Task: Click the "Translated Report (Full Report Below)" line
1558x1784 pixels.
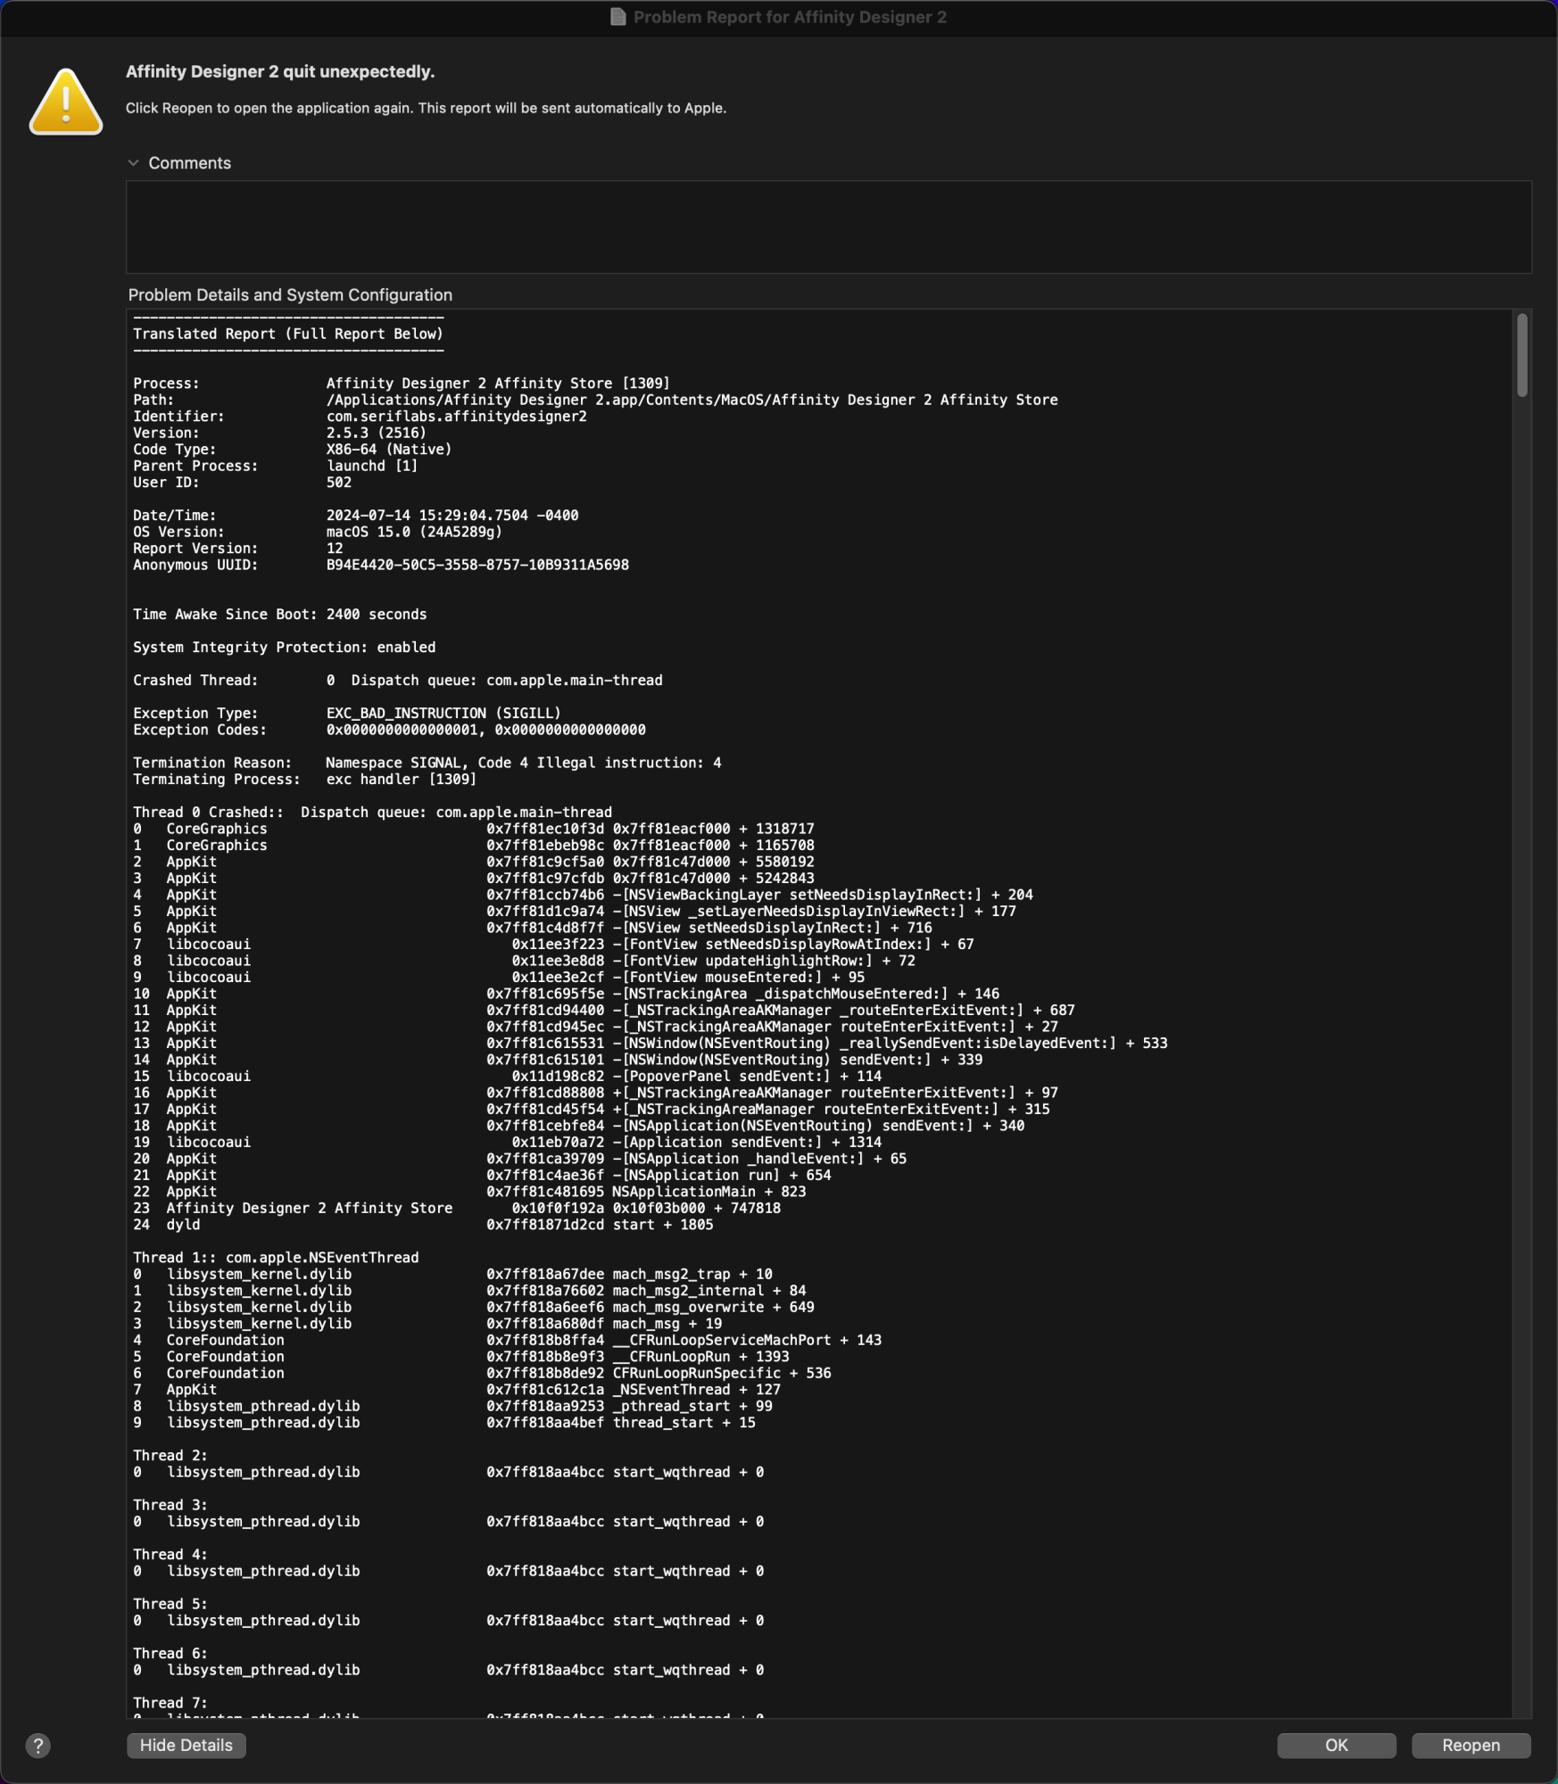Action: (x=288, y=334)
